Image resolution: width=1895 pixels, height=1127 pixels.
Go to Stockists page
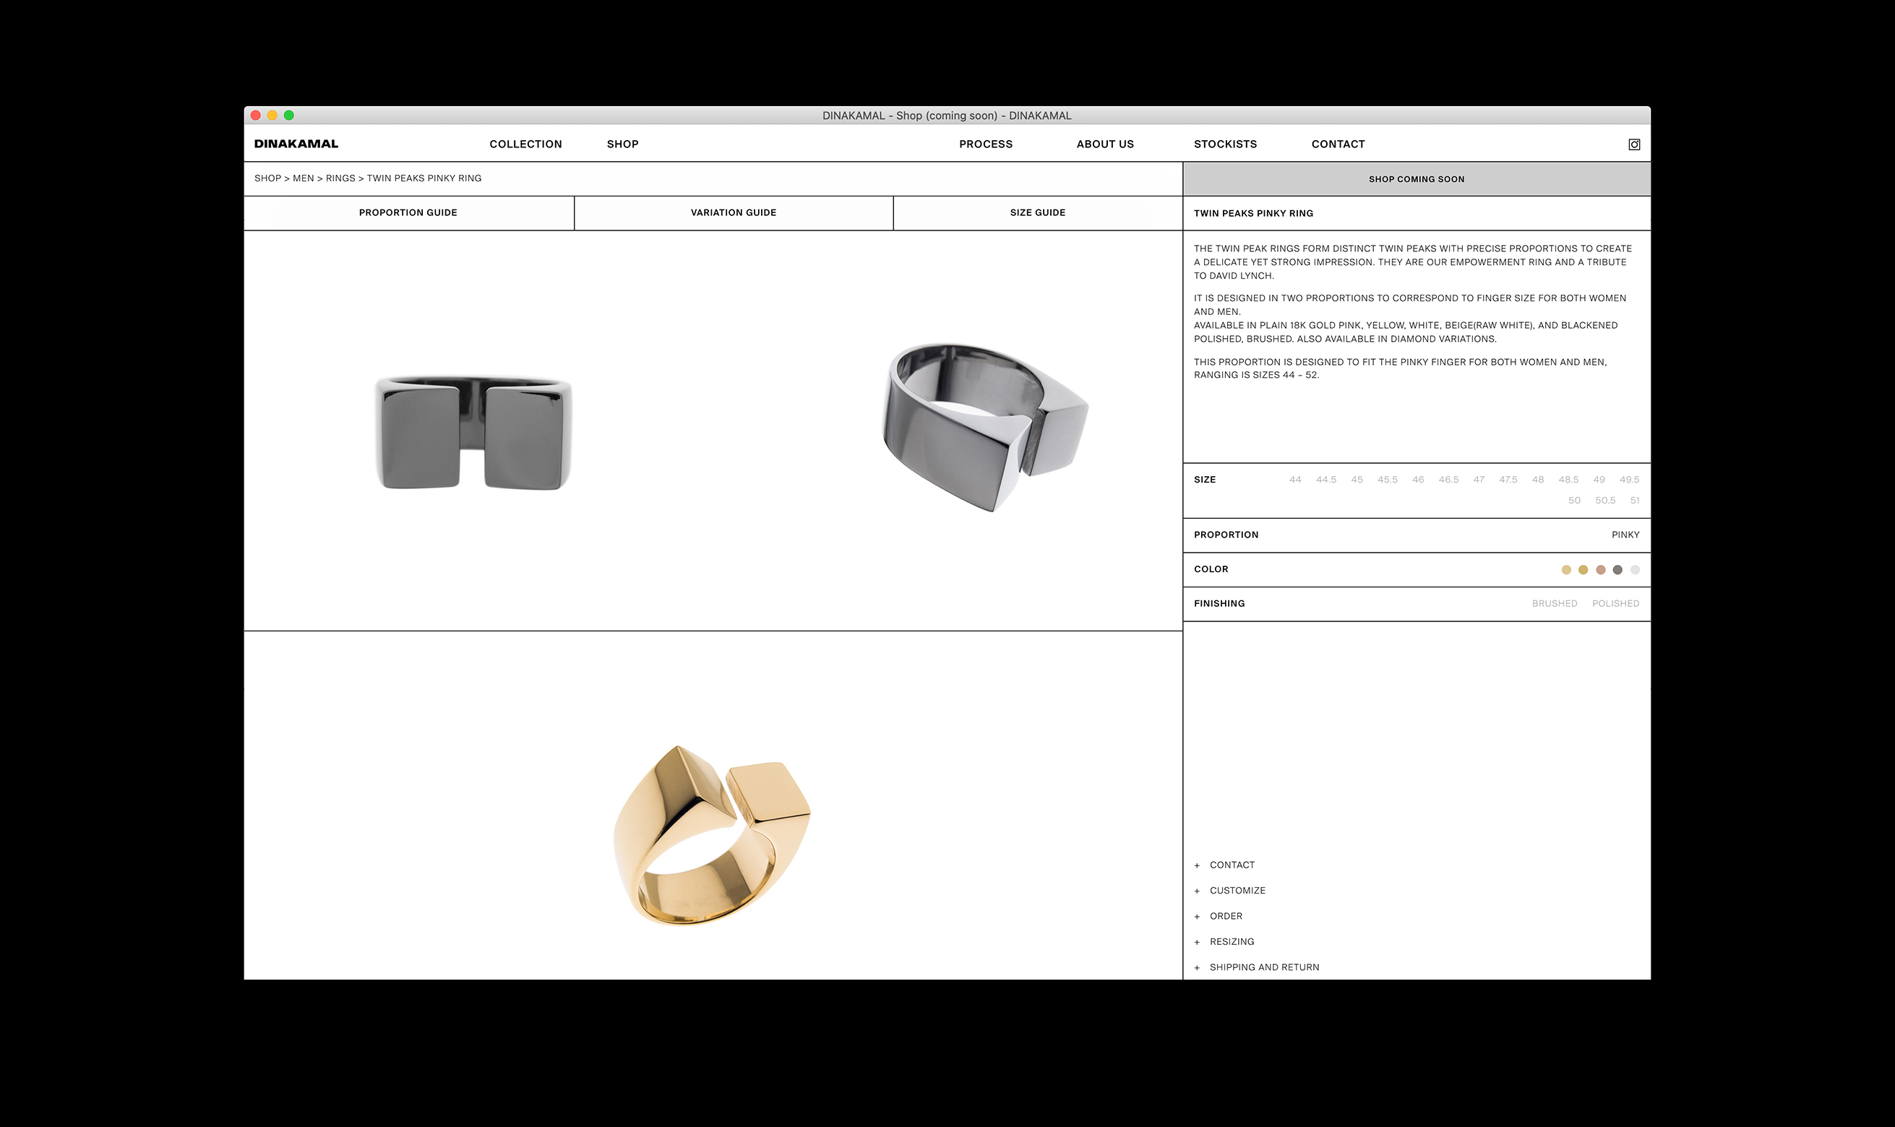(x=1224, y=144)
